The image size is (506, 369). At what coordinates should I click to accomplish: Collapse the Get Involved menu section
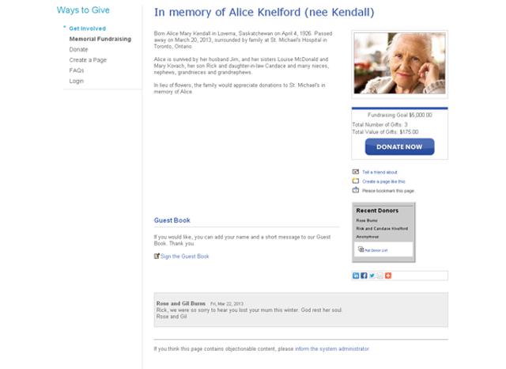pyautogui.click(x=65, y=29)
